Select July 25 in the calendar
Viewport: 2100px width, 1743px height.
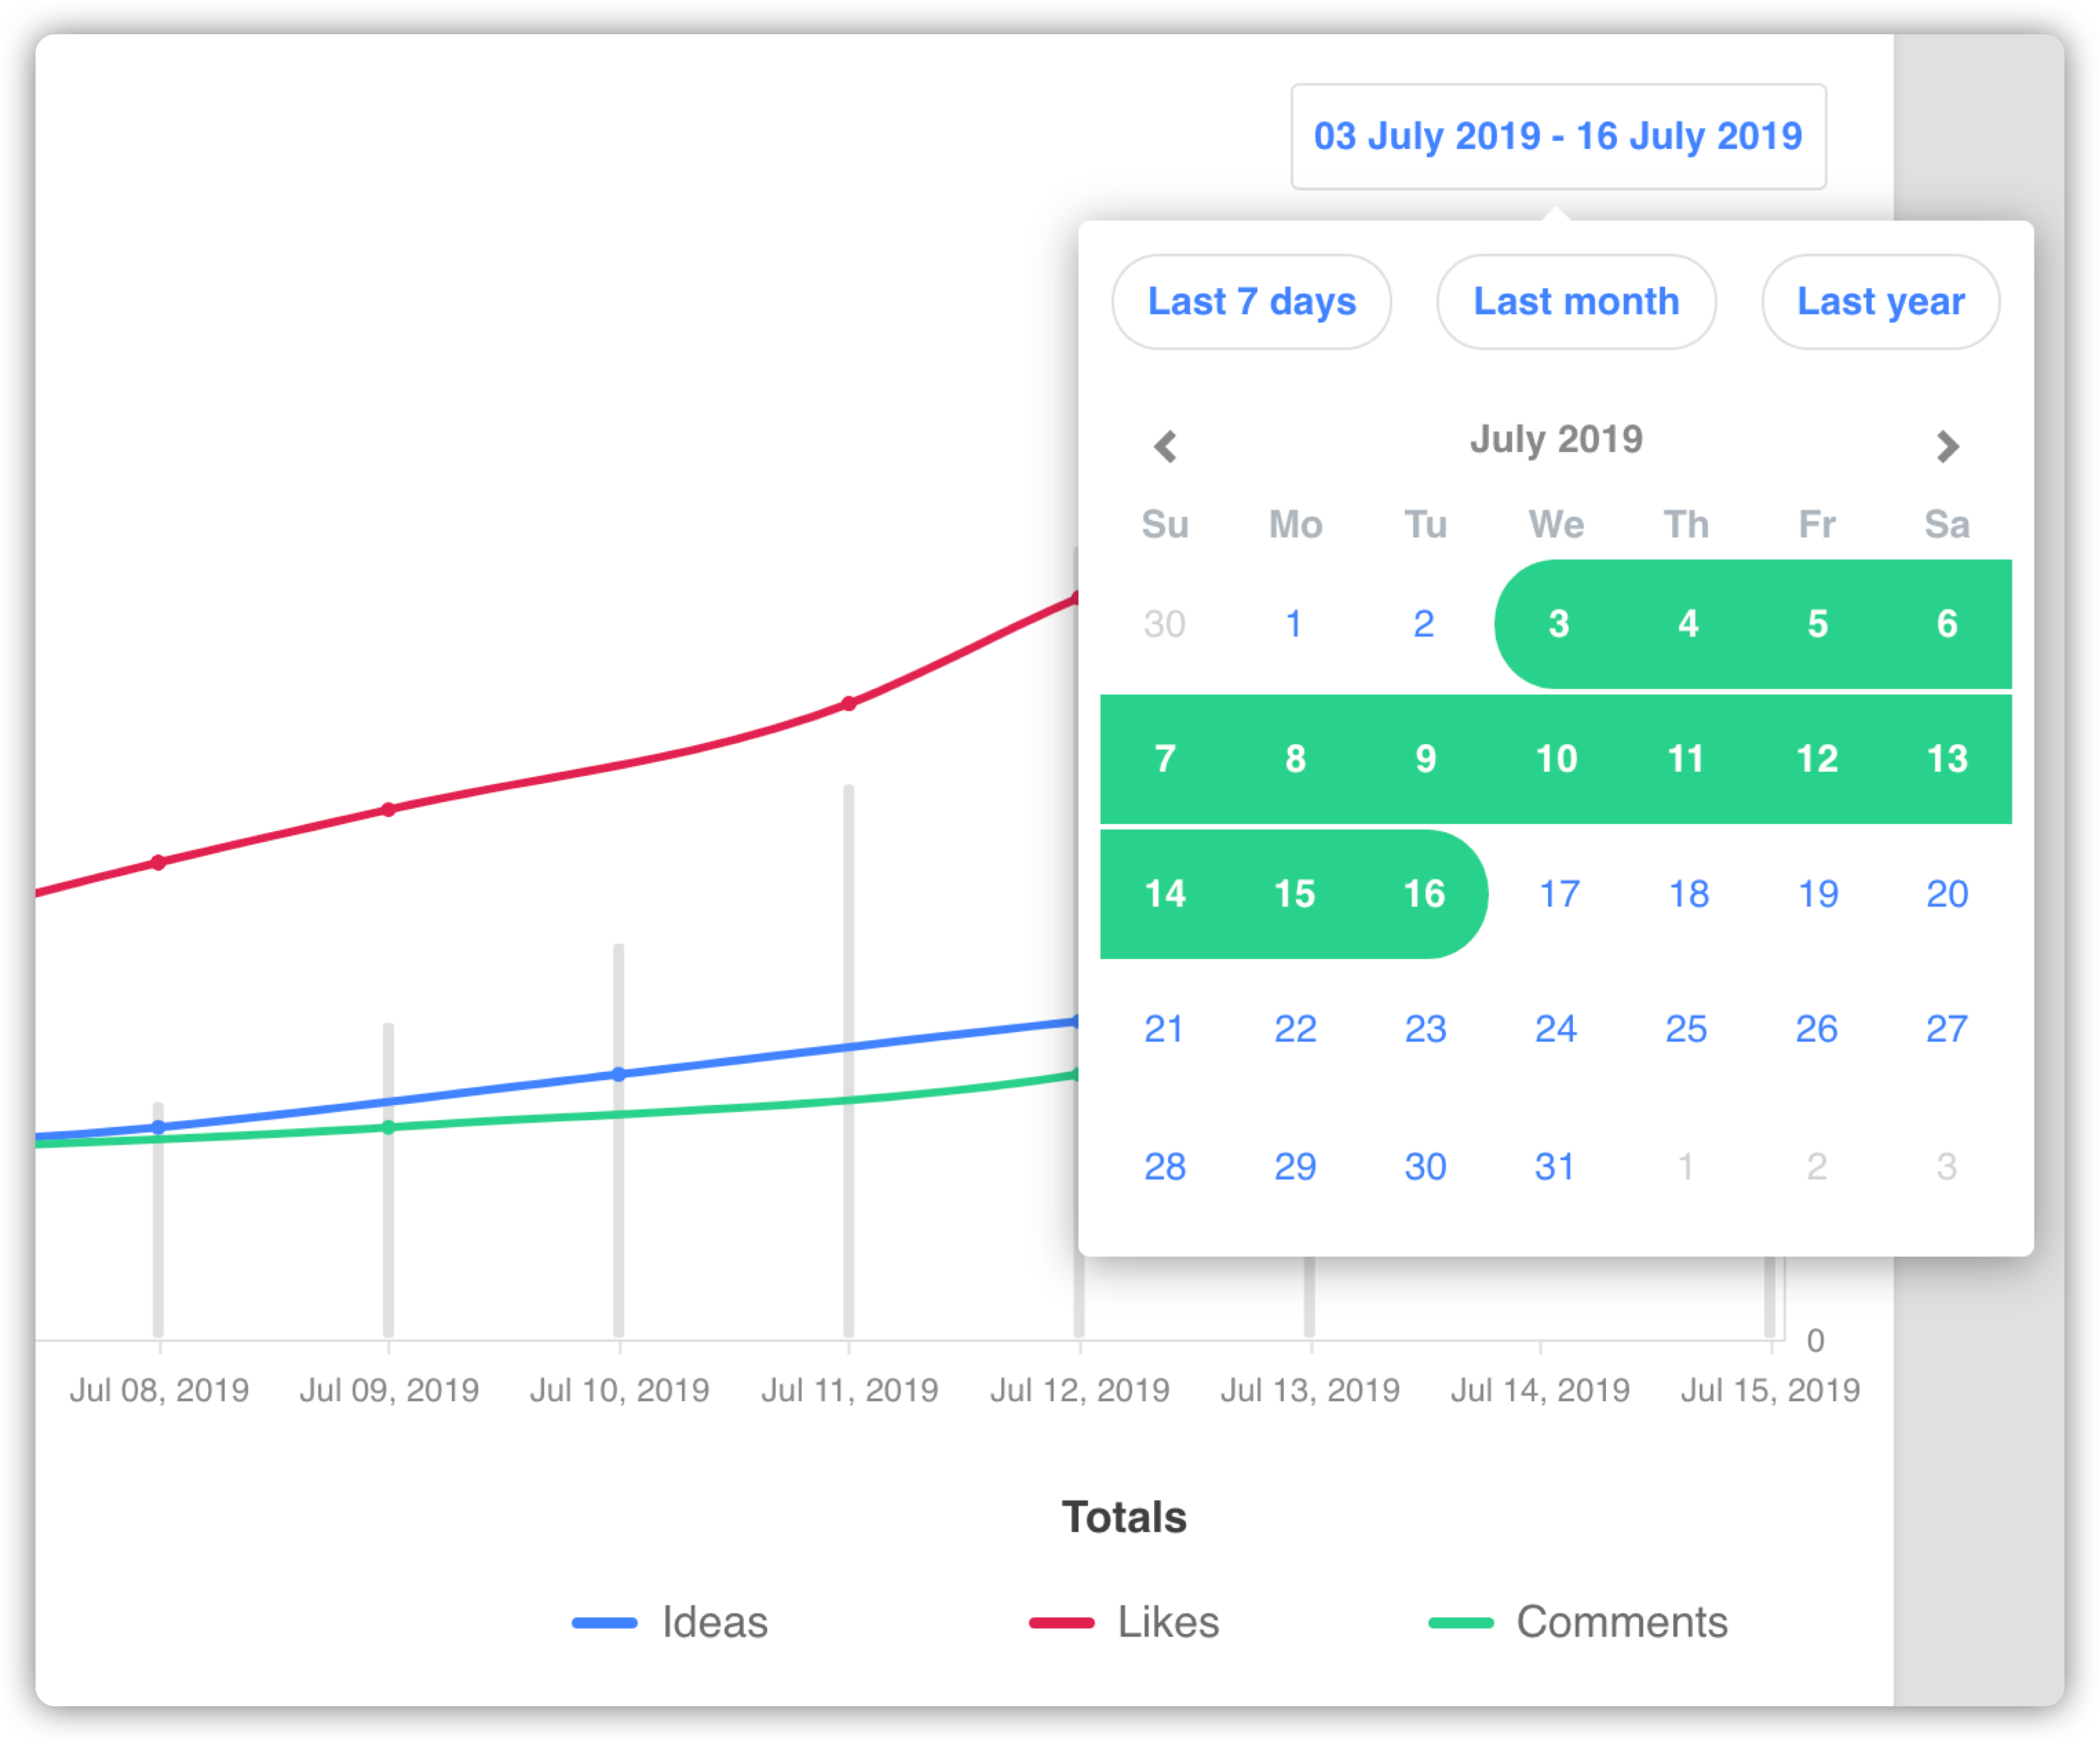1686,1030
